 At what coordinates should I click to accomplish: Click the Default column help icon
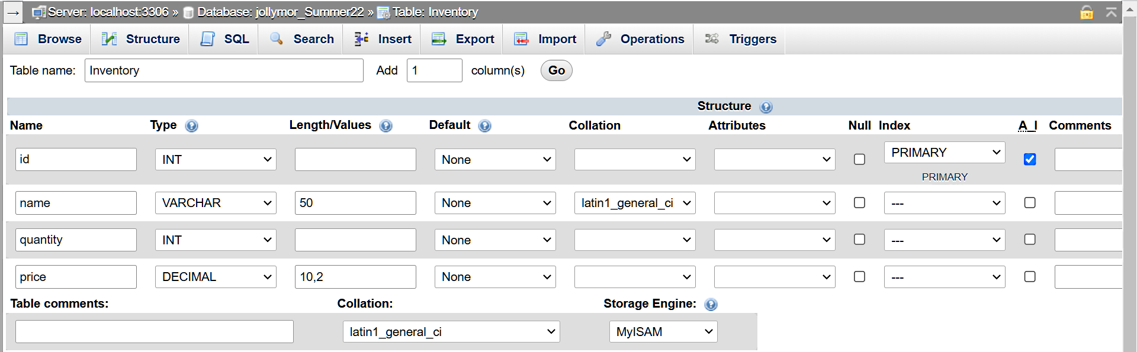click(484, 126)
